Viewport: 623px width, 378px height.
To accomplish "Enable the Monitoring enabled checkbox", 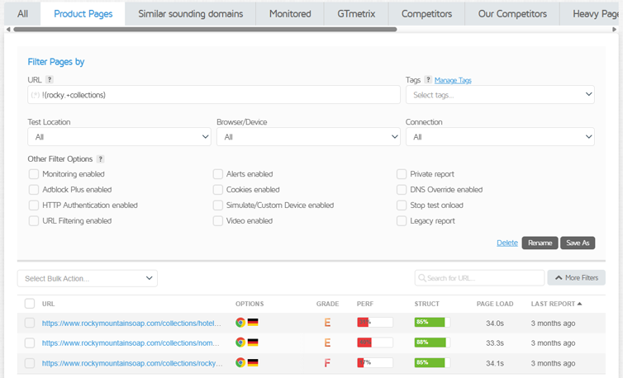I will (x=34, y=174).
